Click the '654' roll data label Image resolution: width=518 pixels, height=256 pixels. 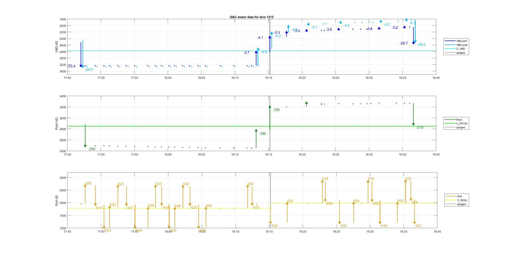pos(357,201)
